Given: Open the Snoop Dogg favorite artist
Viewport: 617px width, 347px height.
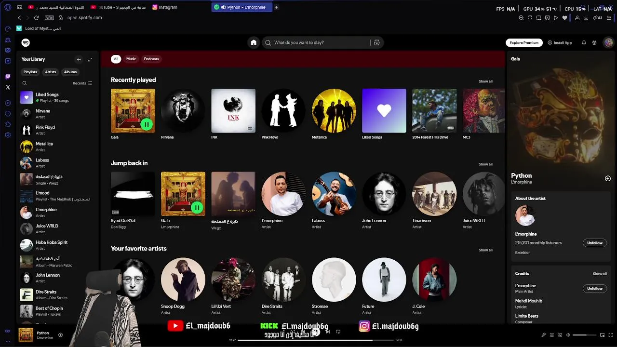Looking at the screenshot, I should tap(183, 286).
